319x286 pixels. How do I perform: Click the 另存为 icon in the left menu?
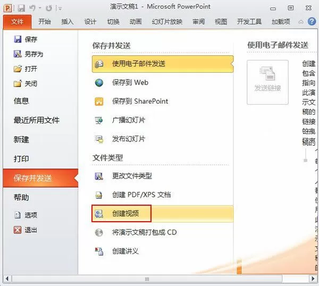(x=18, y=54)
